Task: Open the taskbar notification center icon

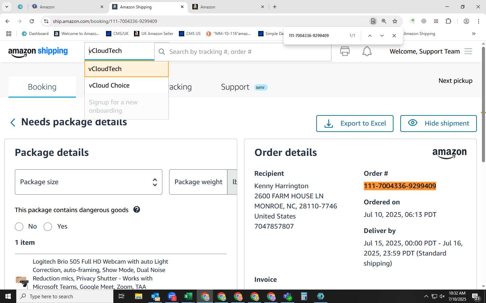Action: pyautogui.click(x=476, y=297)
